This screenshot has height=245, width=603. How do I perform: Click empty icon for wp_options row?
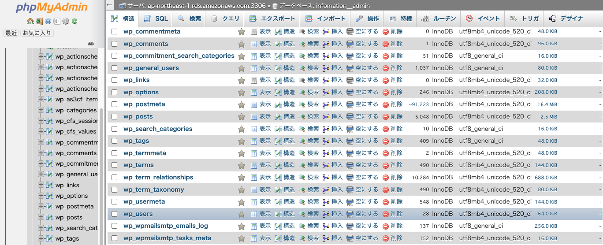click(x=350, y=93)
